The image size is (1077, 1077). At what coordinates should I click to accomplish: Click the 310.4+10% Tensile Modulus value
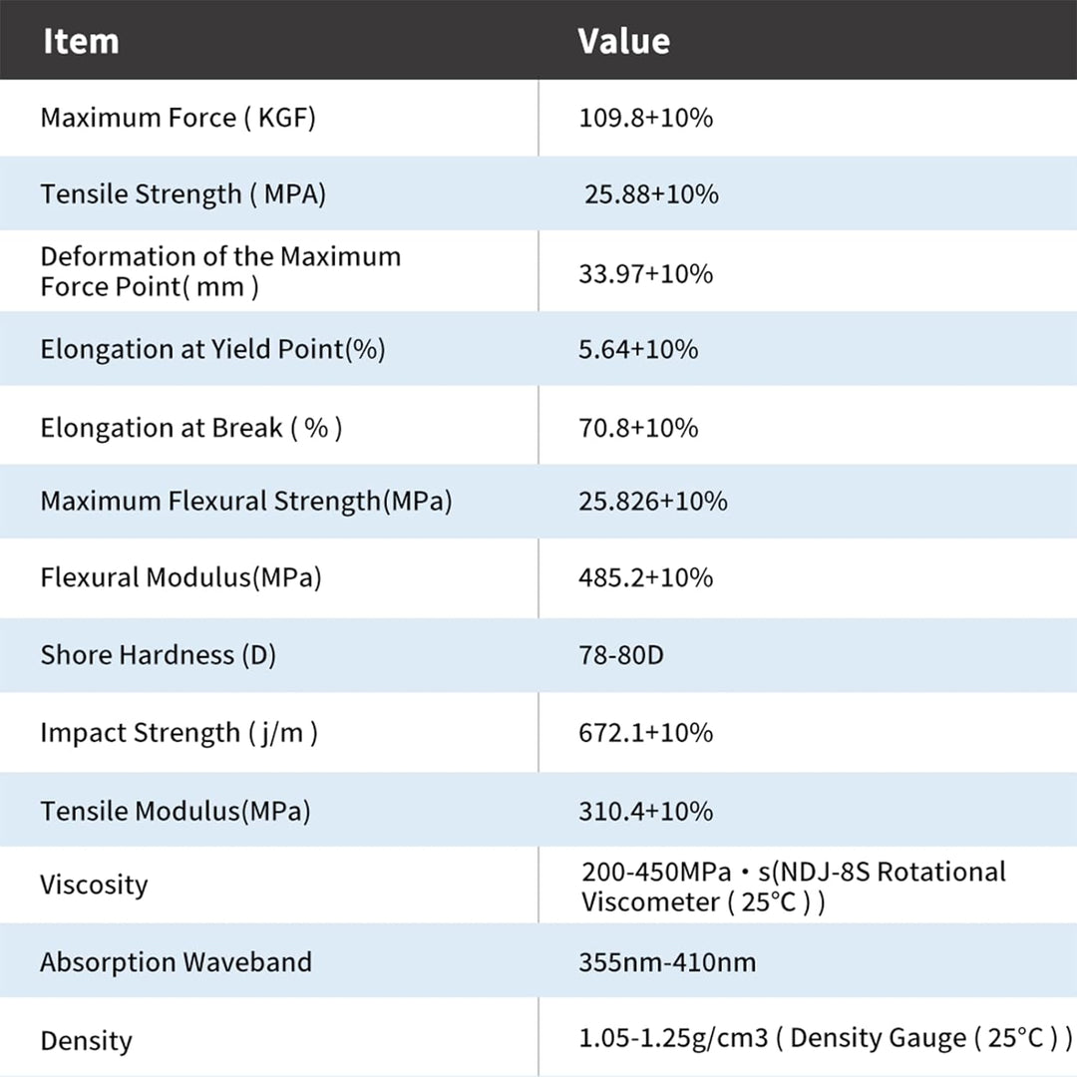click(645, 811)
